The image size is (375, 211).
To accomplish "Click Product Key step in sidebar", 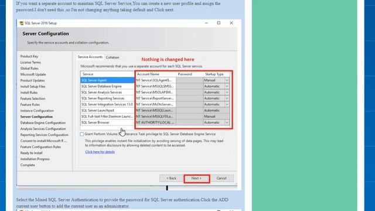I will 29,56.
